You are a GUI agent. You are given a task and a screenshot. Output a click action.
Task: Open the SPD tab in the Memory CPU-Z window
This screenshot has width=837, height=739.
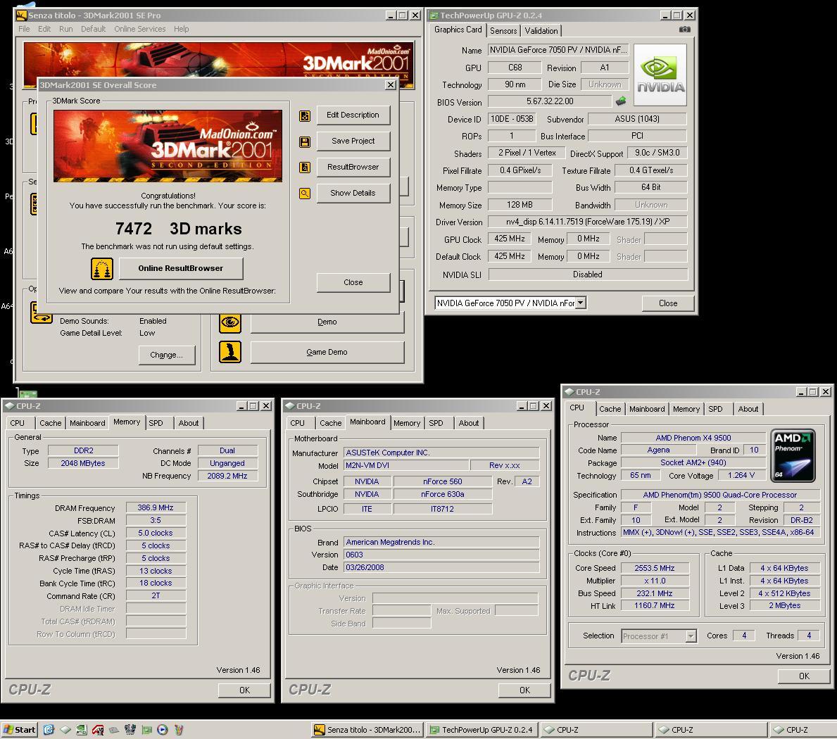point(156,423)
